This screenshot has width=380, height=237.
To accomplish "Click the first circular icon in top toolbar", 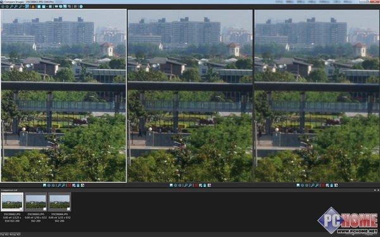I will point(3,6).
